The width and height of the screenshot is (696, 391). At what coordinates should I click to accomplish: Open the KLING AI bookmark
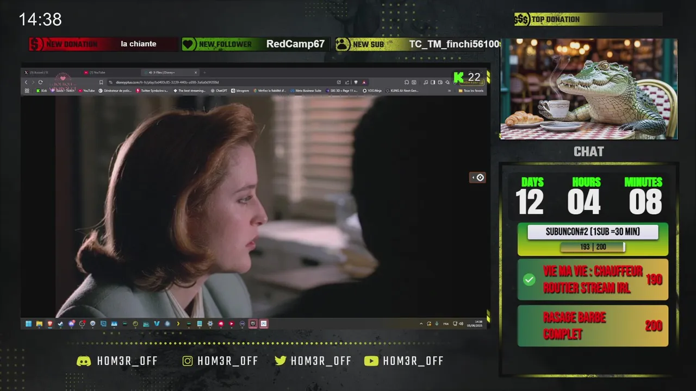pos(402,91)
